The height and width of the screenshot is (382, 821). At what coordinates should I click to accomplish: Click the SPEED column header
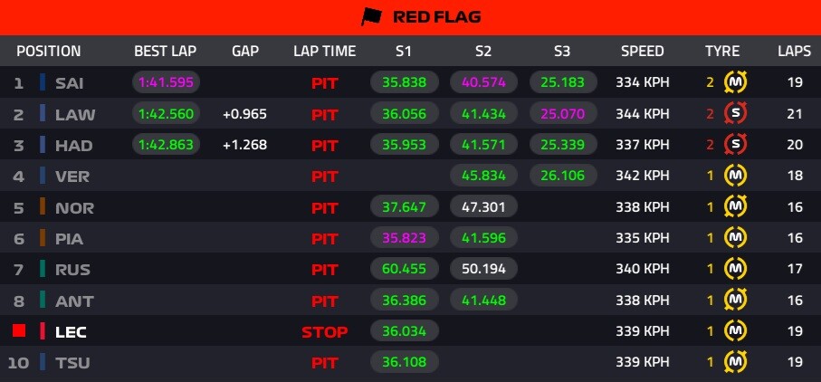[642, 51]
